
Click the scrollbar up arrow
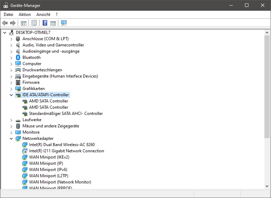coord(267,33)
